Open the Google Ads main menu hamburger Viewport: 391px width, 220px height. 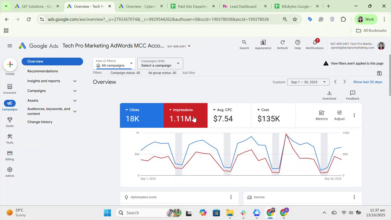(10, 46)
